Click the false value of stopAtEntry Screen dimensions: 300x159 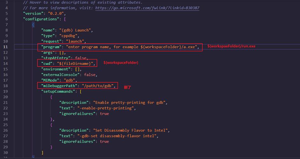click(81, 58)
